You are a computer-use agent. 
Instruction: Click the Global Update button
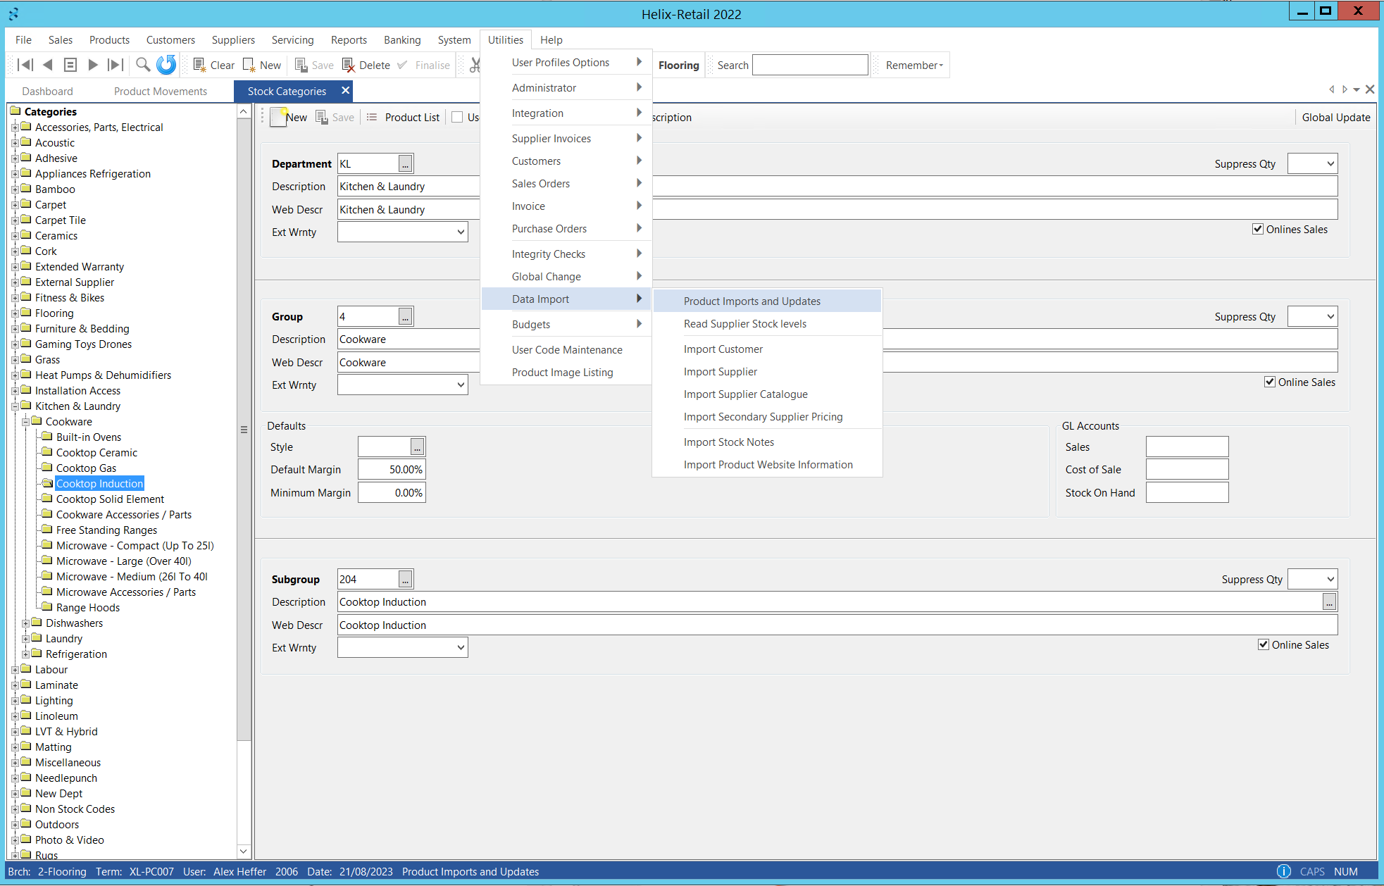click(x=1335, y=117)
